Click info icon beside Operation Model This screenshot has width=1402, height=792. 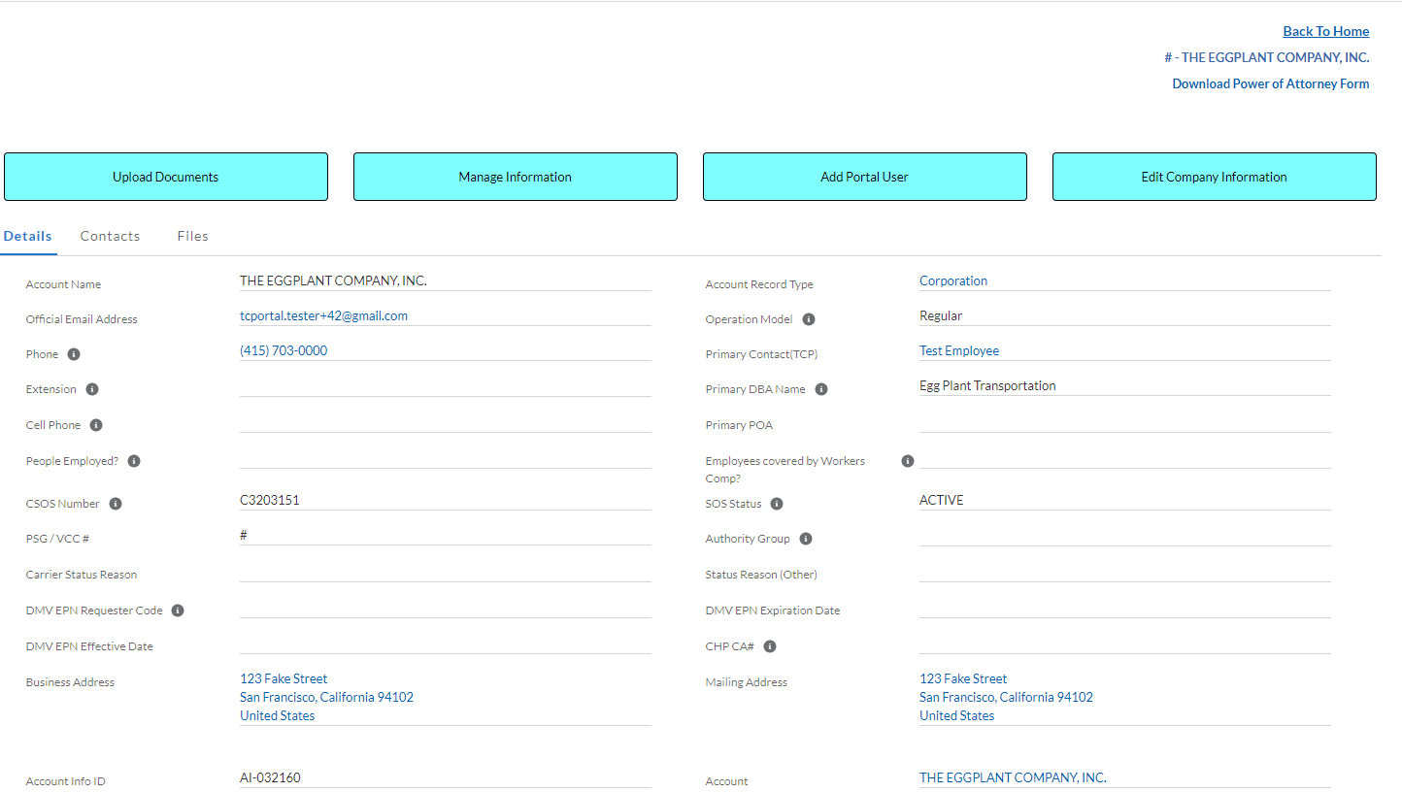809,319
